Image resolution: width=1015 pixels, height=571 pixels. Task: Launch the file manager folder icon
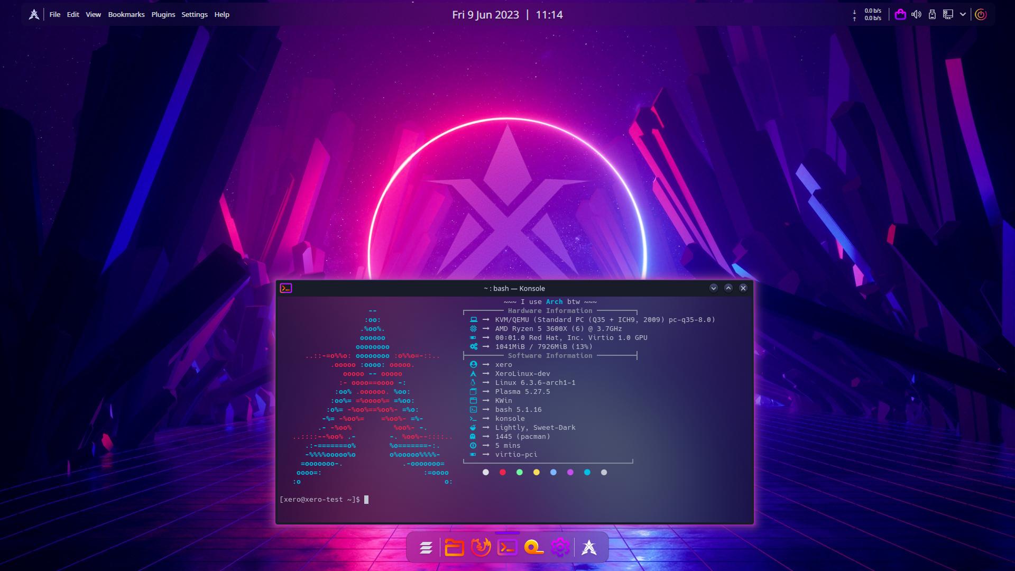point(454,547)
